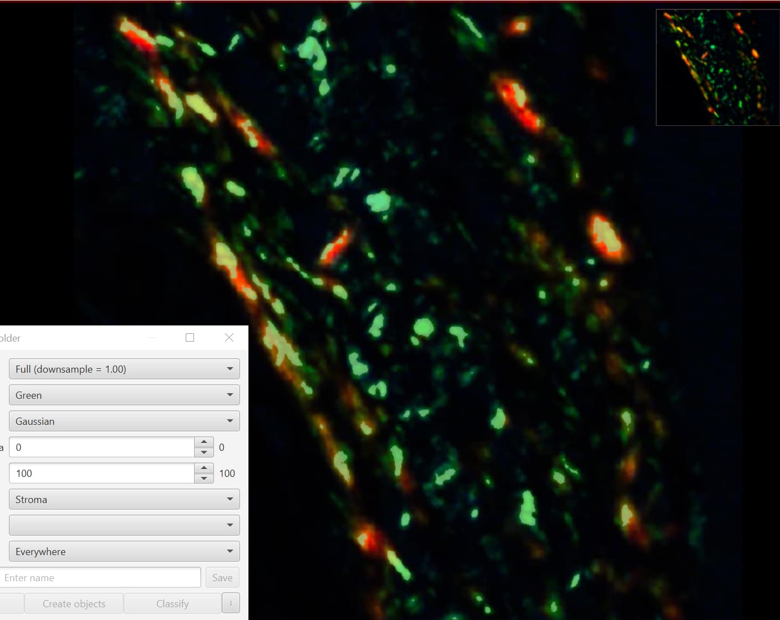The height and width of the screenshot is (620, 780).
Task: Open the three-dot options menu beside Classify
Action: tap(231, 603)
